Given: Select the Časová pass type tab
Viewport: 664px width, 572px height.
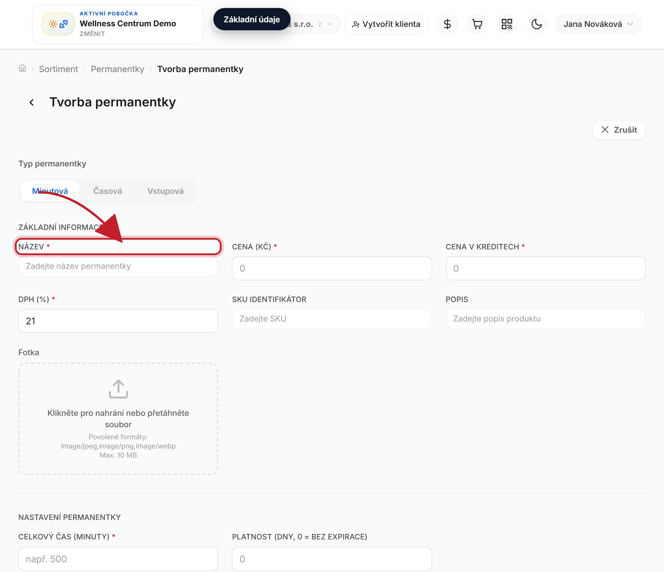Looking at the screenshot, I should click(107, 191).
